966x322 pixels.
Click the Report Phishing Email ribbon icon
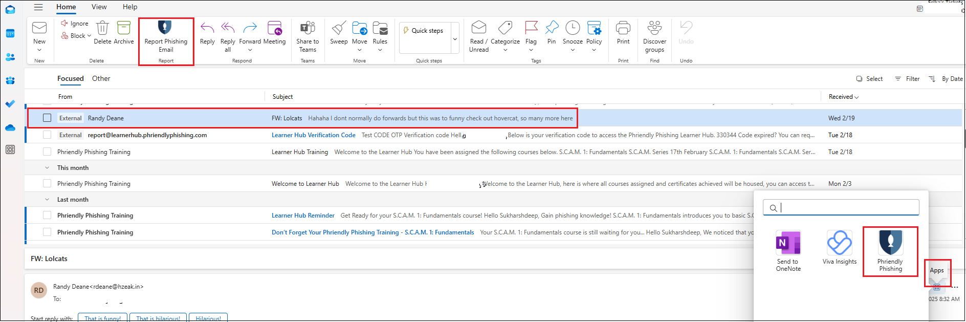(165, 28)
